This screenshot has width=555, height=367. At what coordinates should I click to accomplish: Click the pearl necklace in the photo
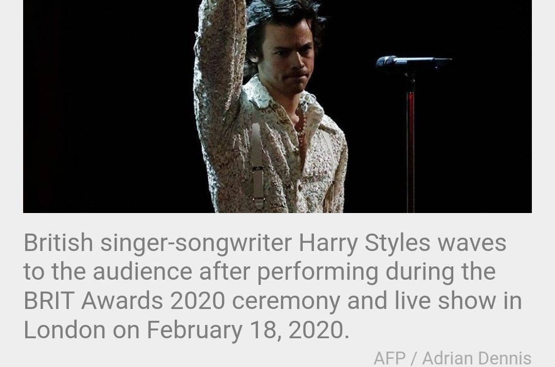[302, 134]
